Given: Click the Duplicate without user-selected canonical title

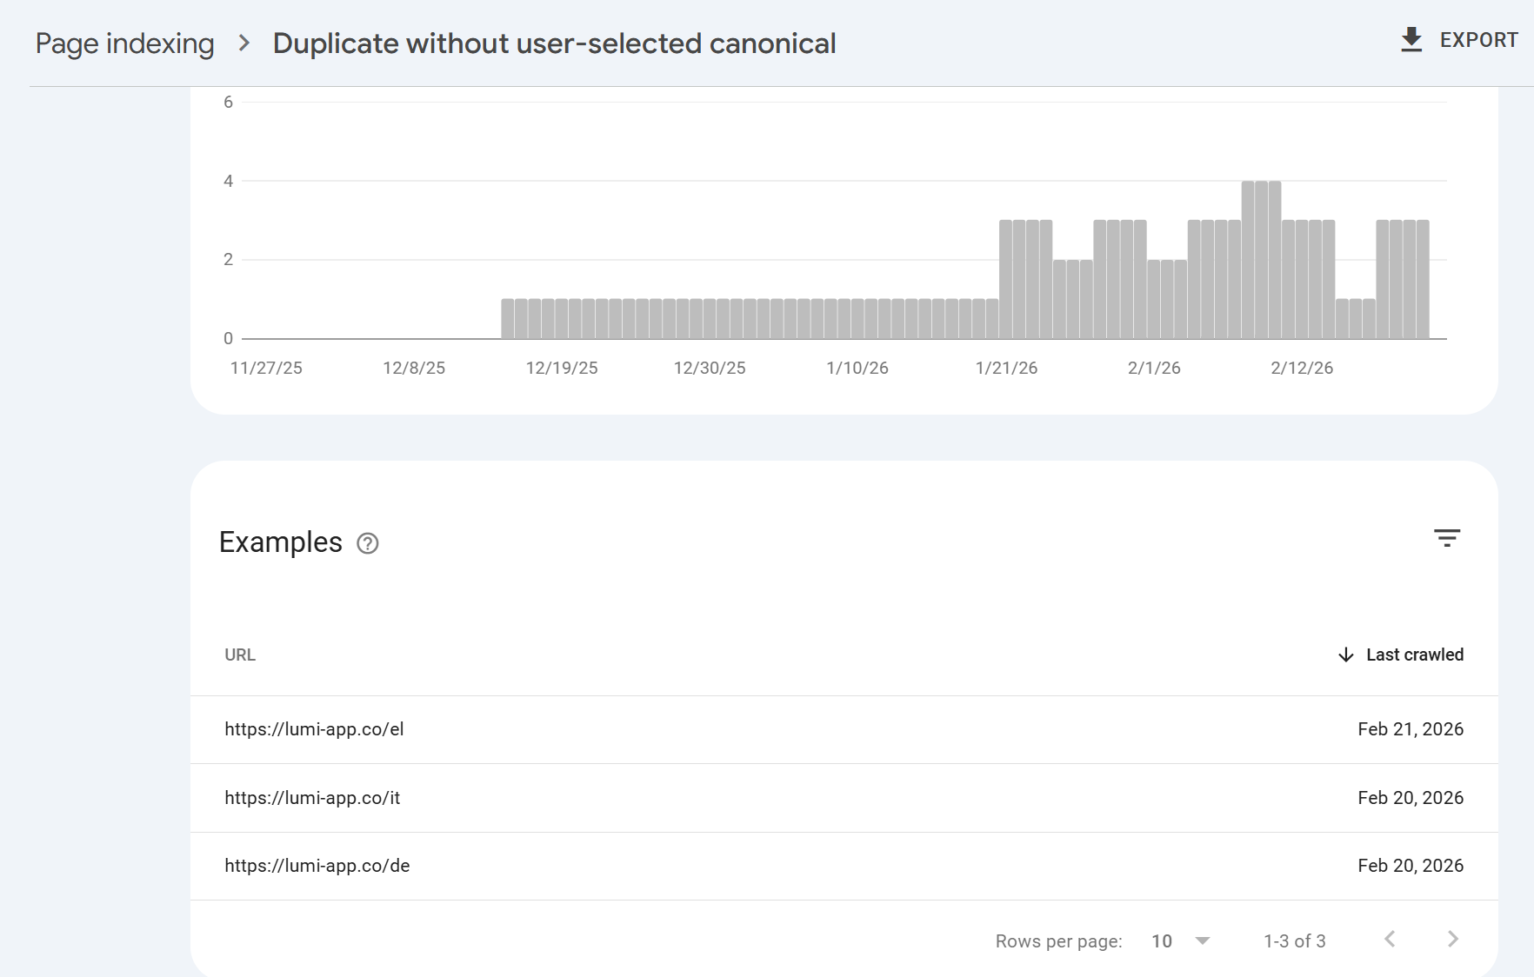Looking at the screenshot, I should tap(554, 43).
